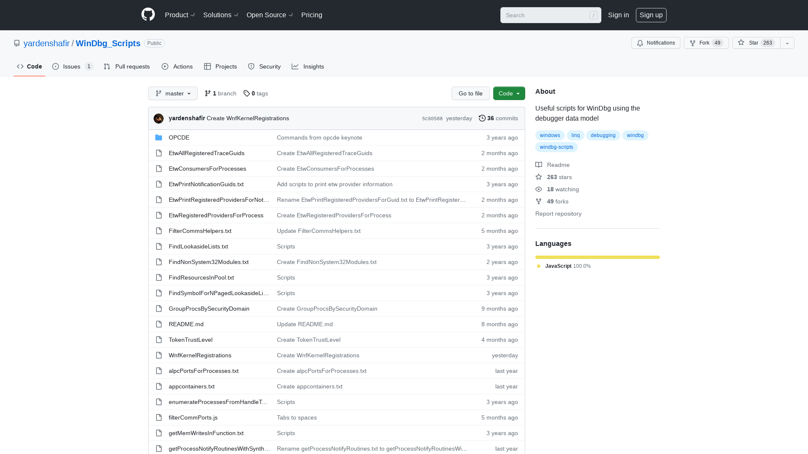Viewport: 808px width, 454px height.
Task: Click the Sign in link
Action: [619, 15]
